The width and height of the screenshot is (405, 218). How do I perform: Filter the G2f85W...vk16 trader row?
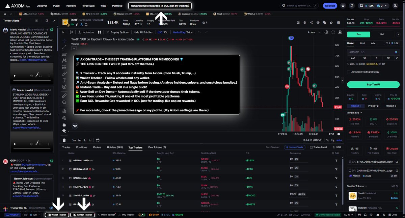point(336,169)
